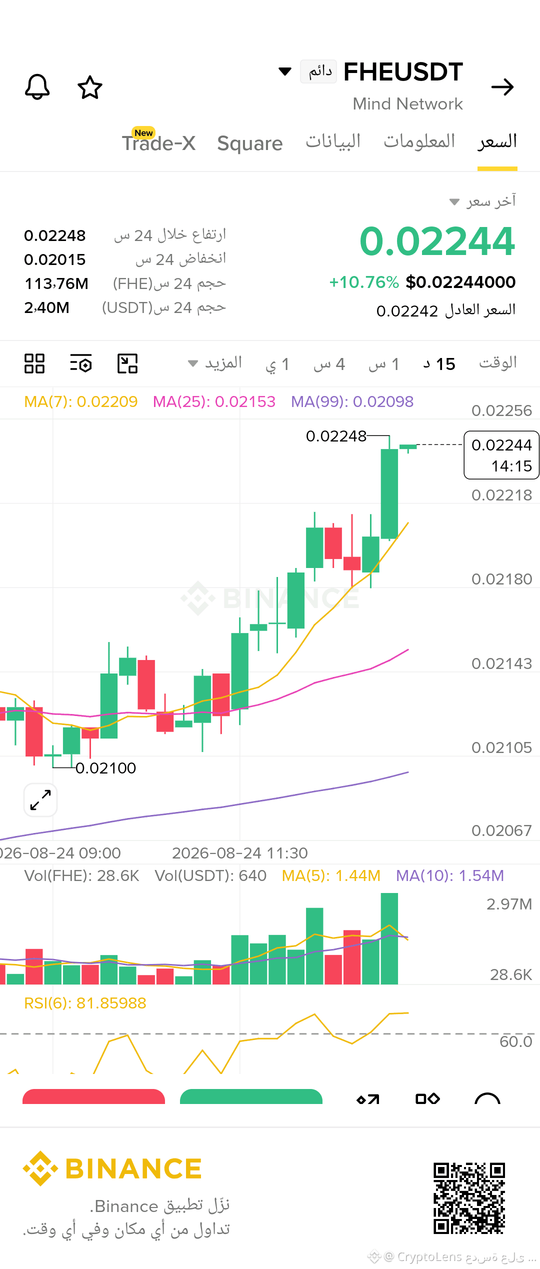Select the 1 س hourly interval
Viewport: 540px width, 1269px height.
tap(384, 364)
